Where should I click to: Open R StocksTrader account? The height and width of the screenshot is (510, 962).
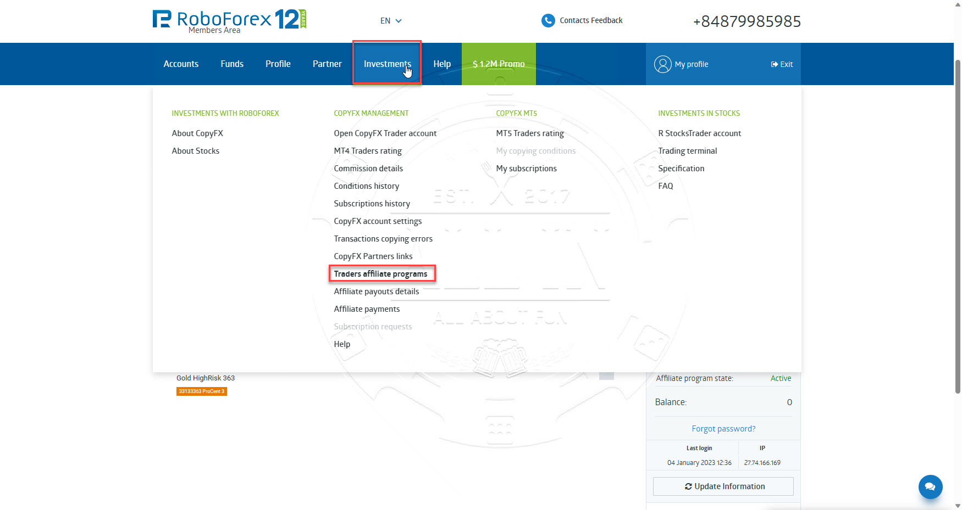699,133
